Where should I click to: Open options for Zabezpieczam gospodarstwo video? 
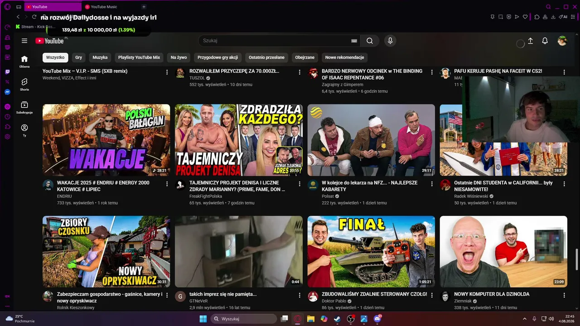click(167, 295)
